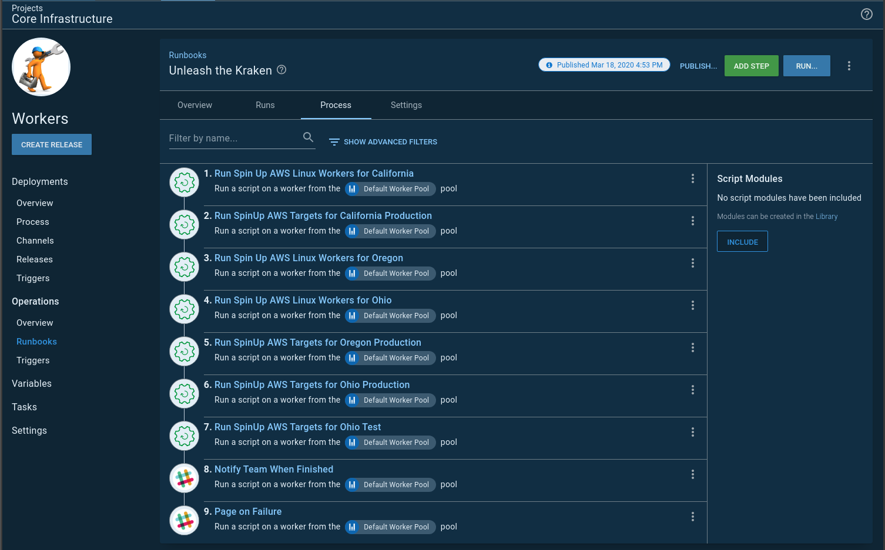The width and height of the screenshot is (885, 550).
Task: Click the help icon beside Unleash the Kraken
Action: click(x=281, y=70)
